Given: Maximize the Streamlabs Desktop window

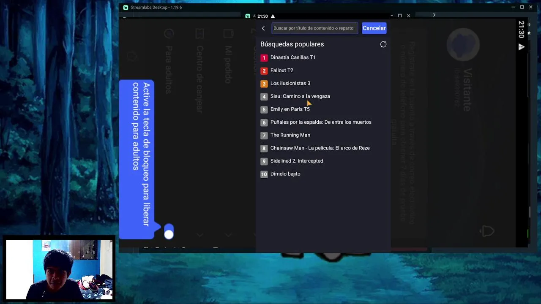Looking at the screenshot, I should click(x=522, y=7).
